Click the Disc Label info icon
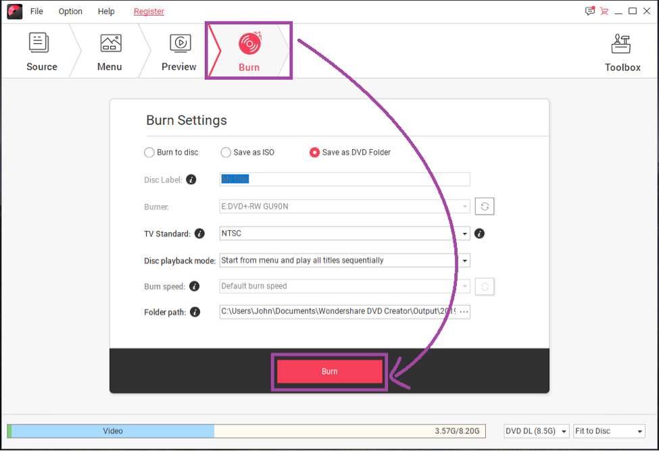Viewport: 659px width, 451px height. (191, 180)
